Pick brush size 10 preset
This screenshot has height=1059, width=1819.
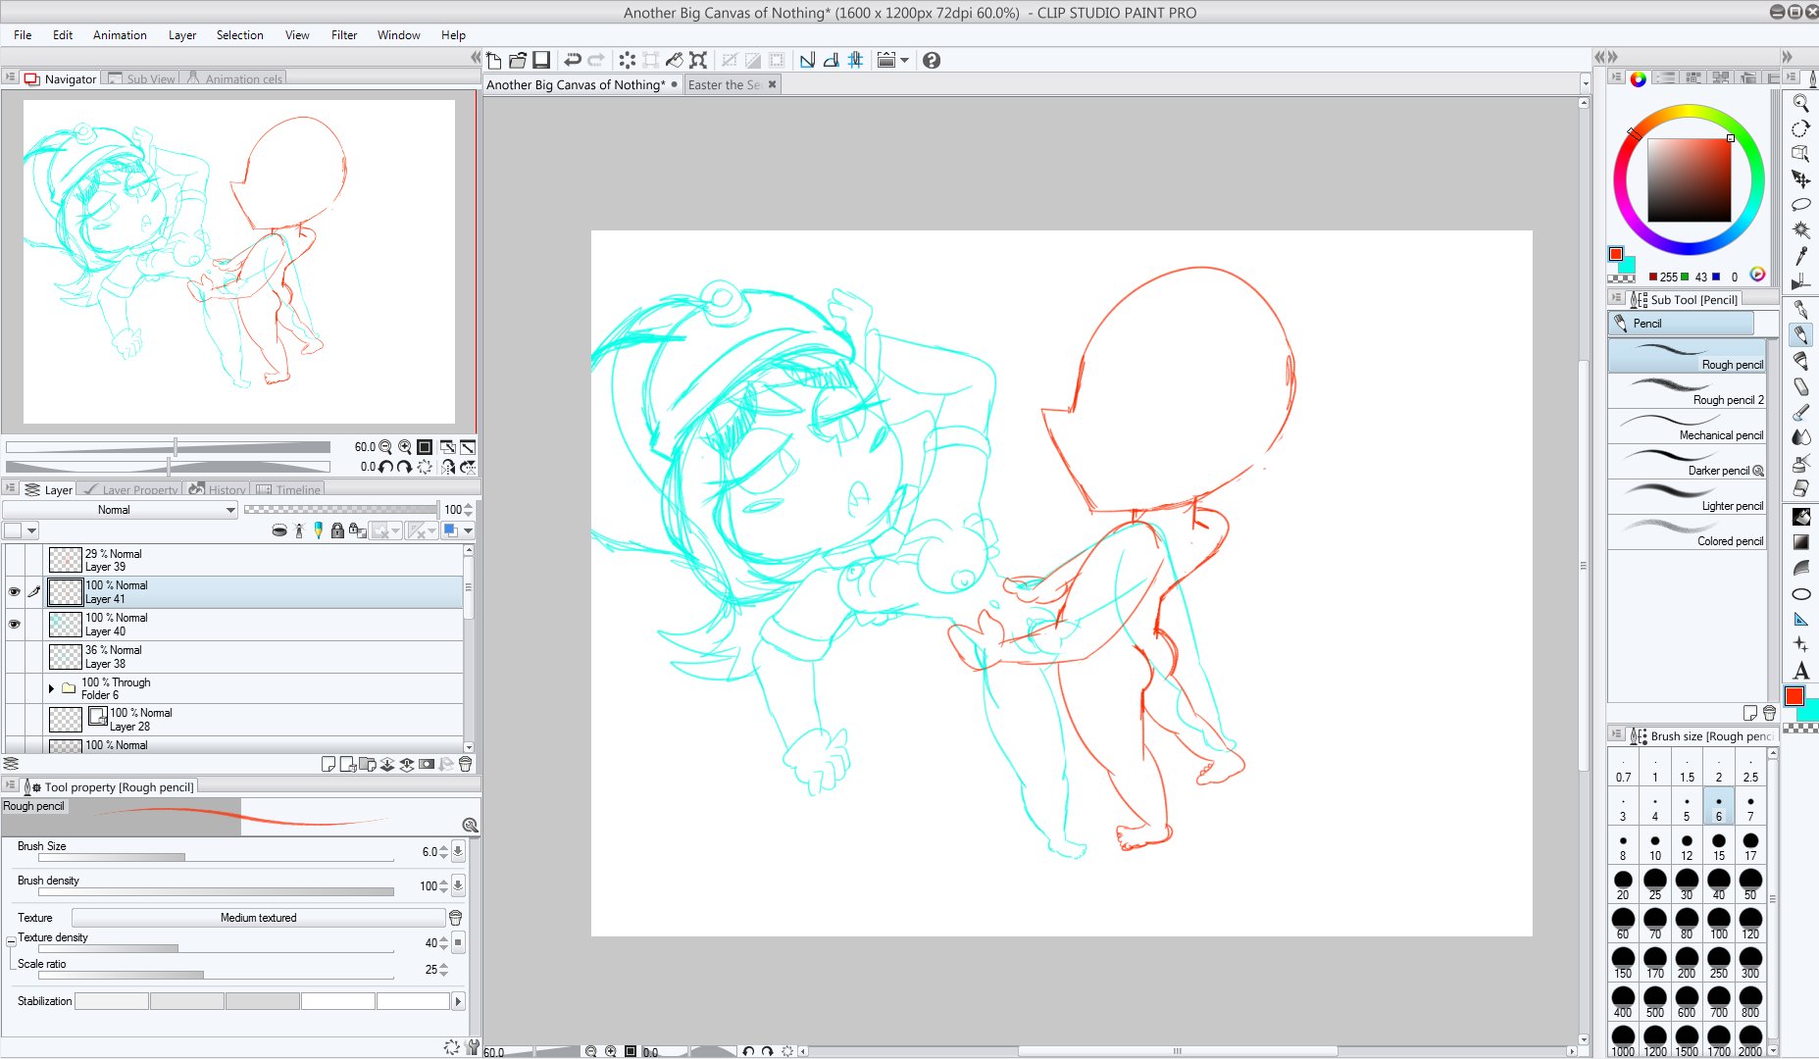[x=1655, y=846]
